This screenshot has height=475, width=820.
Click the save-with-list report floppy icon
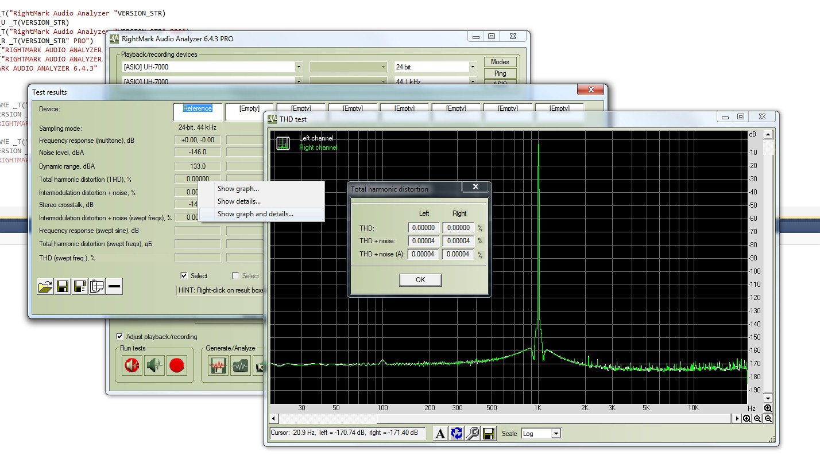(80, 287)
